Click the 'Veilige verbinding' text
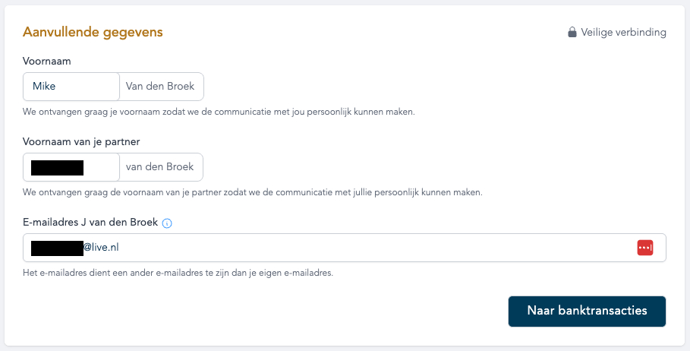 click(623, 32)
